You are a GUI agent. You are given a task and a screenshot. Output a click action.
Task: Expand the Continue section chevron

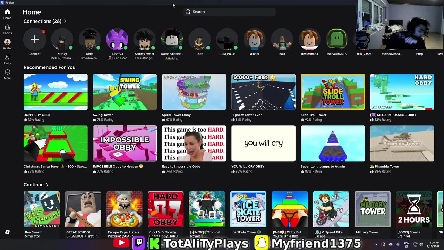click(x=47, y=185)
